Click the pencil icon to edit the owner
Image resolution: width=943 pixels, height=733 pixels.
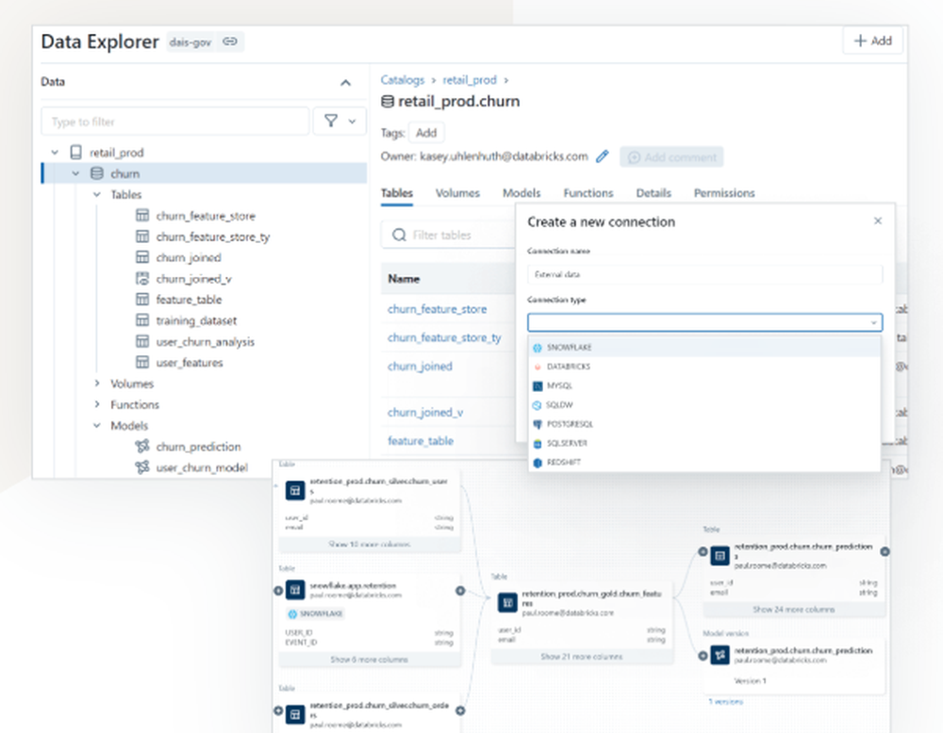[602, 156]
